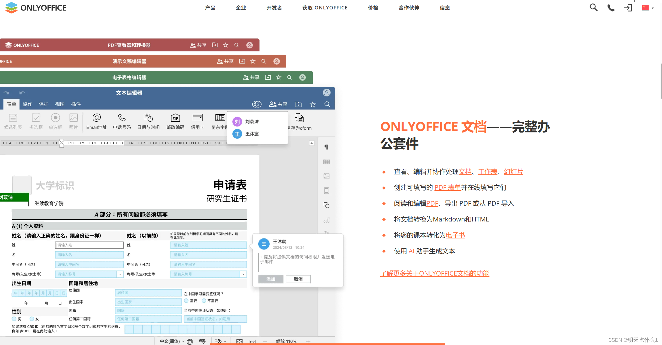This screenshot has height=345, width=662.
Task: Select the 不需要 visa option
Action: 204,301
